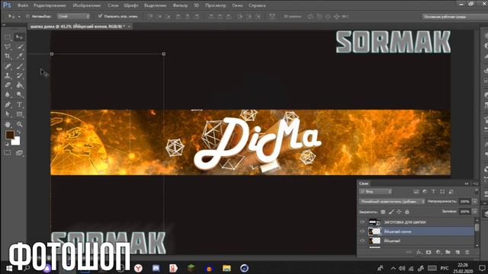
Task: Toggle the show transform controls checkbox
Action: click(100, 16)
